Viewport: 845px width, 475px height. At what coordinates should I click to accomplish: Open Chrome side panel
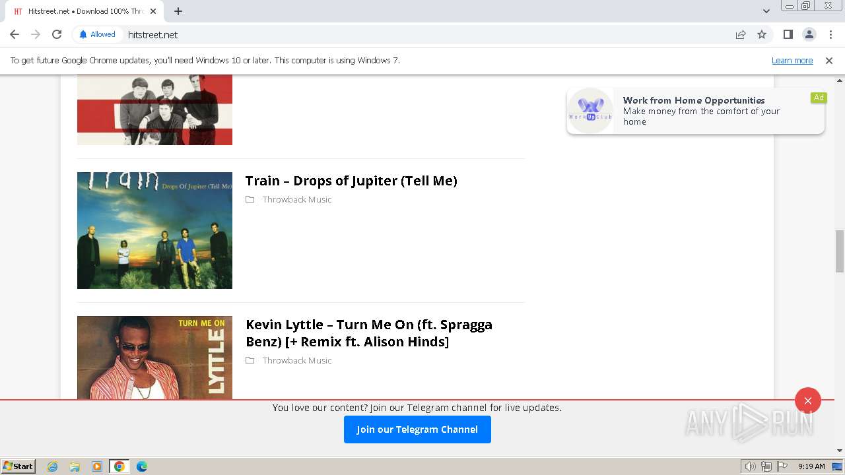pos(788,34)
